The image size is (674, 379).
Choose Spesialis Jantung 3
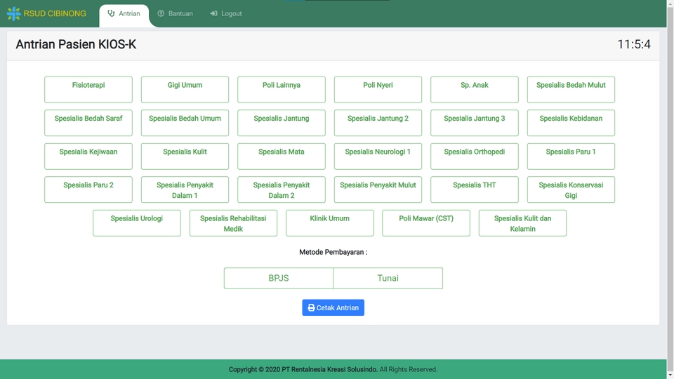[x=475, y=123]
